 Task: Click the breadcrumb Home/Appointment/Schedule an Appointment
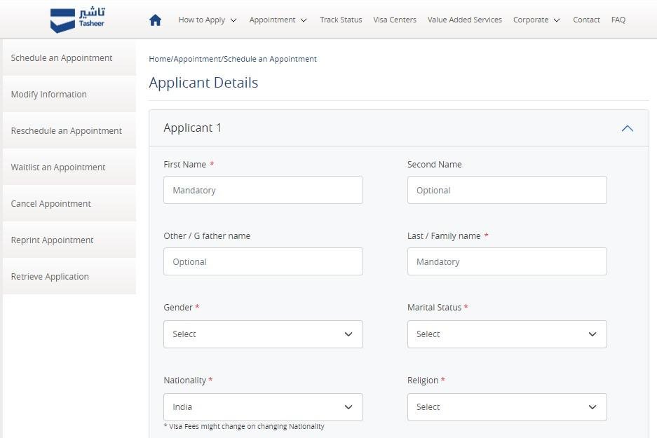233,59
